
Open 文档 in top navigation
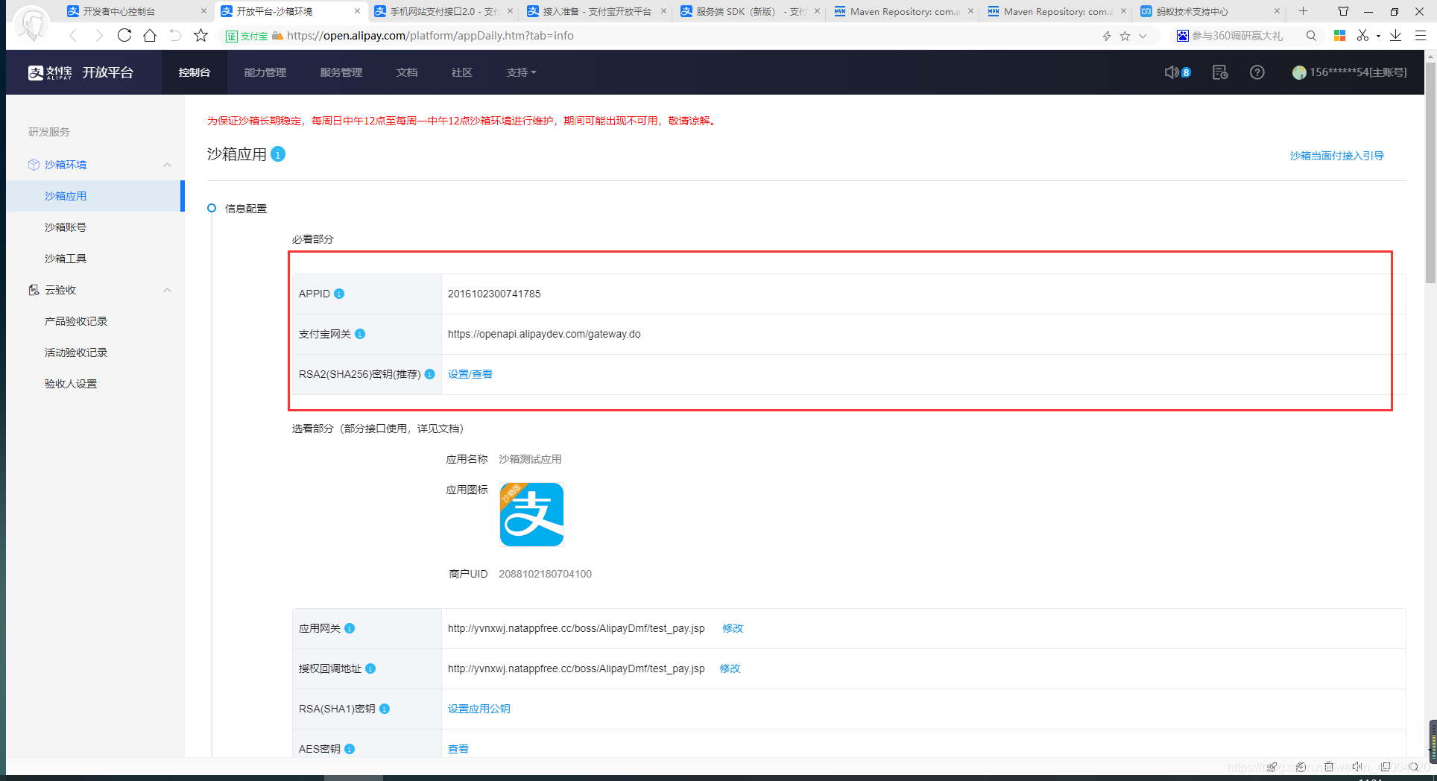(407, 72)
